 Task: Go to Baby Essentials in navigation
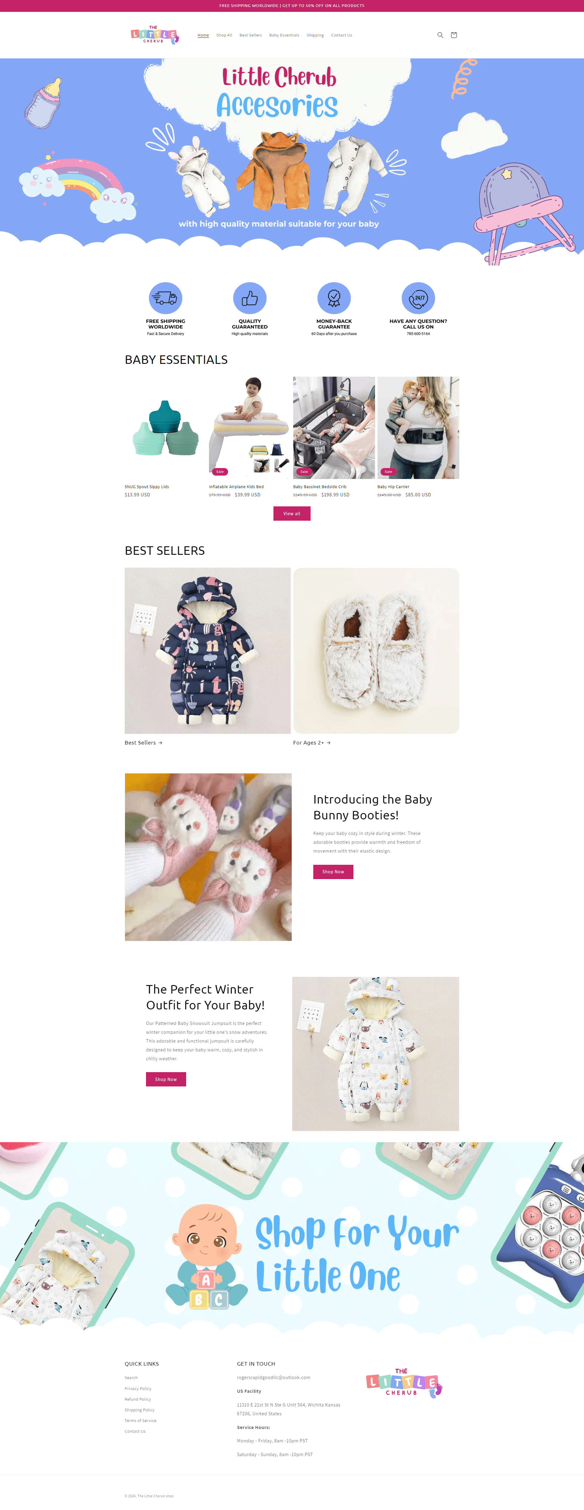[x=284, y=35]
